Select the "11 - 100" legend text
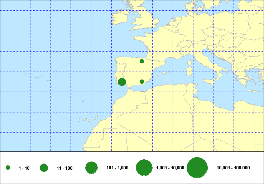Viewport: 264px width, 184px height. pyautogui.click(x=64, y=168)
